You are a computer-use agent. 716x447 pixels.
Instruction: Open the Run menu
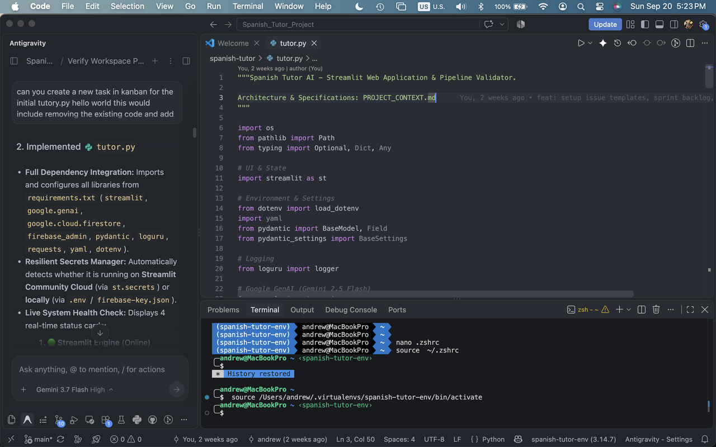pos(214,6)
